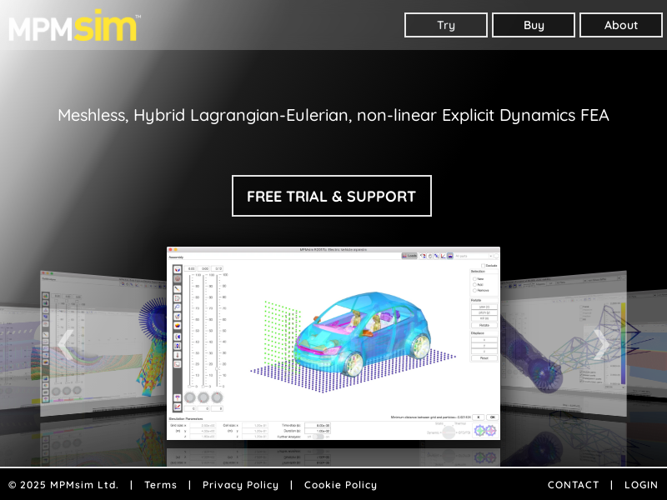Click the Time-step input field in the car screenshot
Image resolution: width=667 pixels, height=500 pixels.
coord(317,425)
